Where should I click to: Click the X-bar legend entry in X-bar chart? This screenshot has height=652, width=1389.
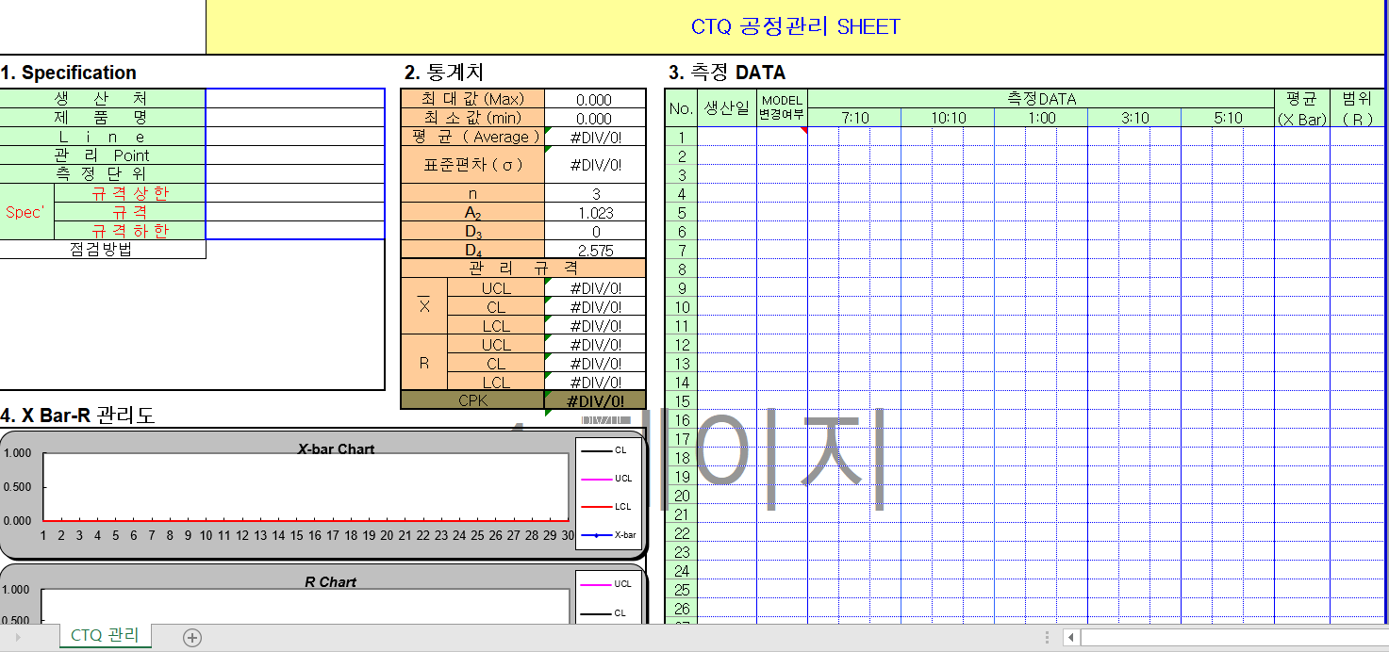pyautogui.click(x=608, y=535)
